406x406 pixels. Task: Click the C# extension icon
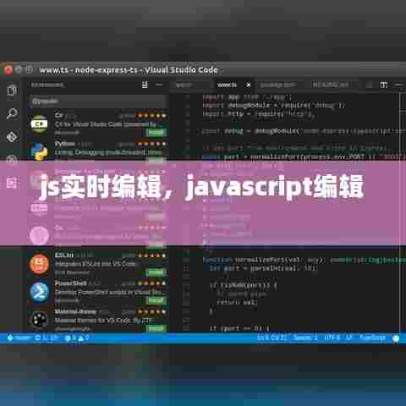click(x=39, y=123)
